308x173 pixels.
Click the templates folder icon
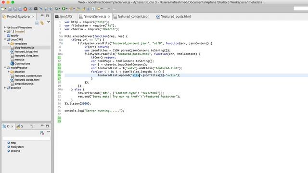point(12,44)
